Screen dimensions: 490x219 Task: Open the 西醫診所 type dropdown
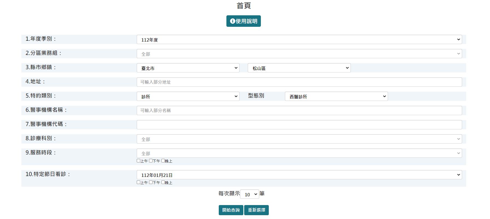336,96
